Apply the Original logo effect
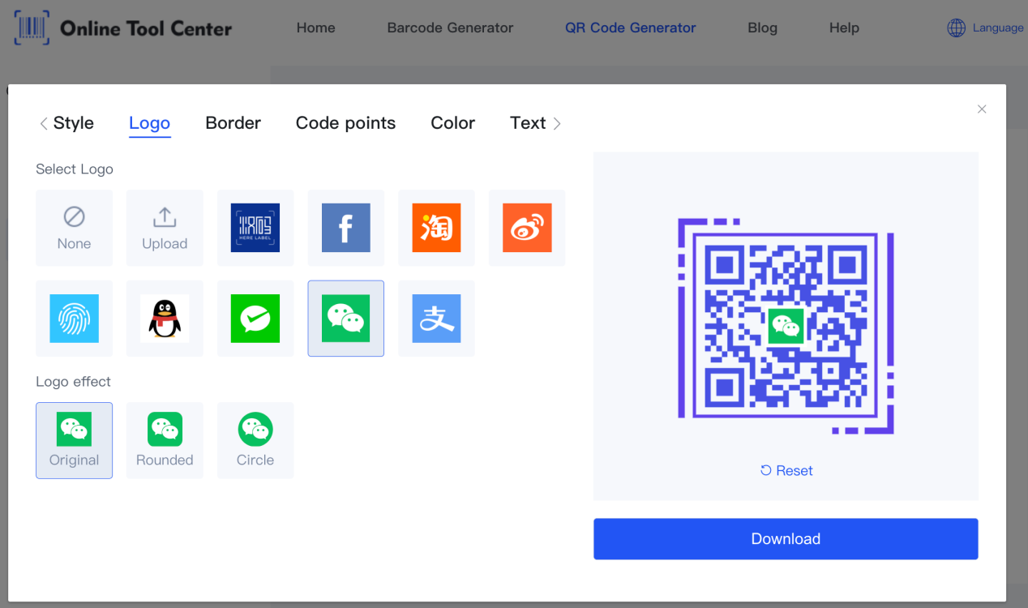Viewport: 1028px width, 608px height. click(x=74, y=440)
